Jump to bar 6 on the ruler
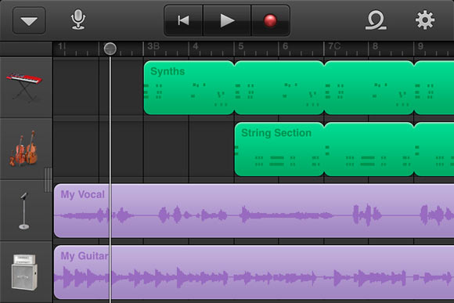 pos(286,46)
